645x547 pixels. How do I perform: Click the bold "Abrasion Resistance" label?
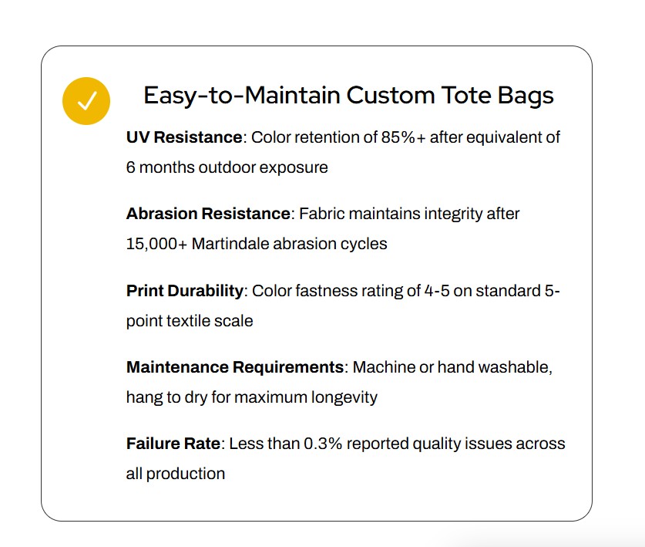coord(209,214)
